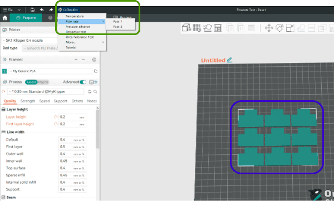Click the Prepare button
This screenshot has height=201, width=334.
[x=26, y=18]
